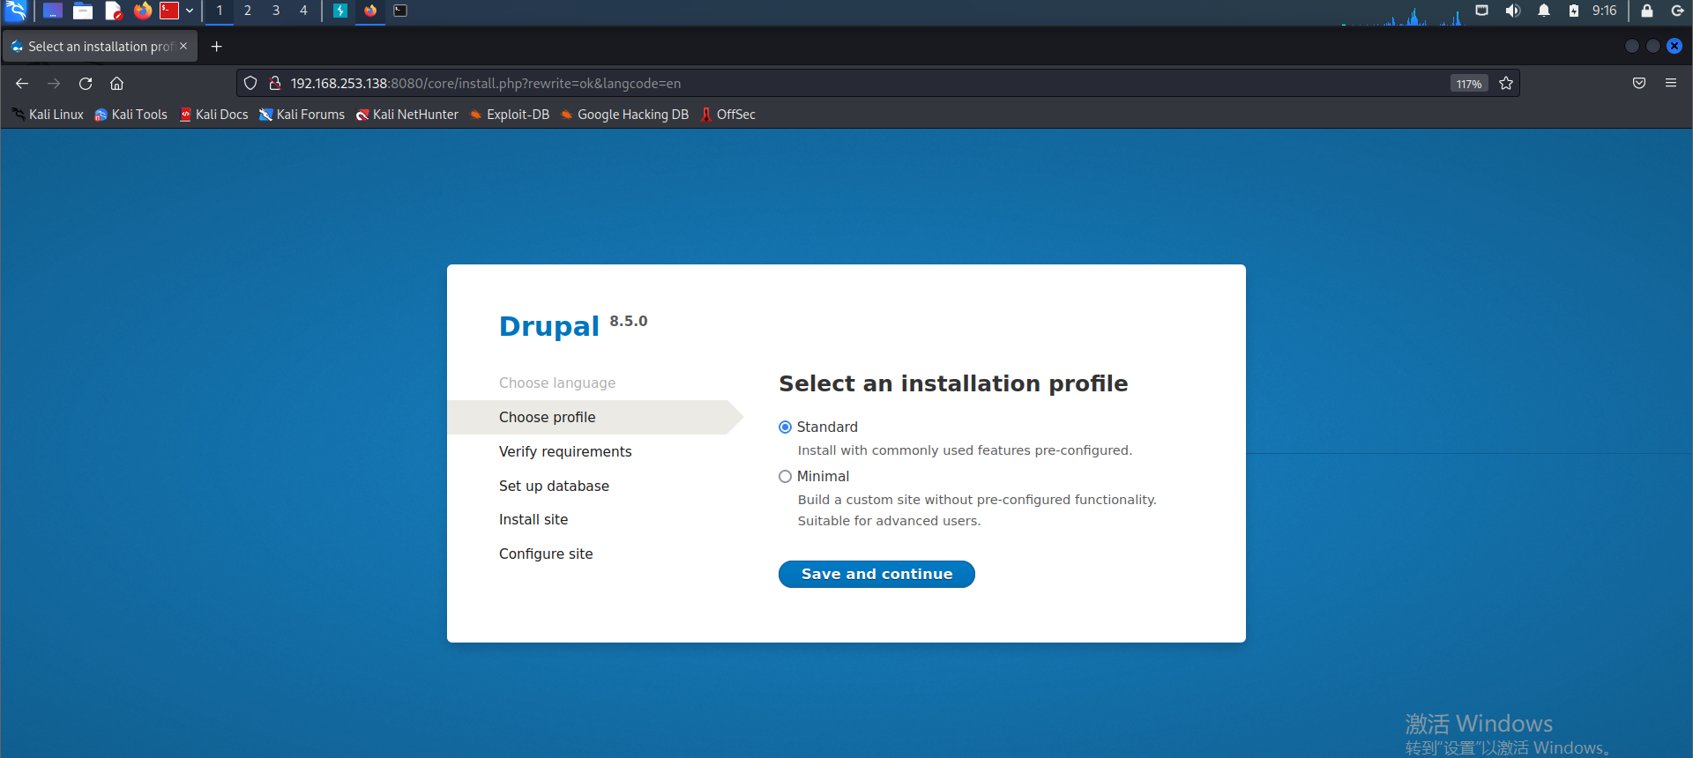This screenshot has height=758, width=1693.
Task: Open the Kali Linux bookmark
Action: point(48,115)
